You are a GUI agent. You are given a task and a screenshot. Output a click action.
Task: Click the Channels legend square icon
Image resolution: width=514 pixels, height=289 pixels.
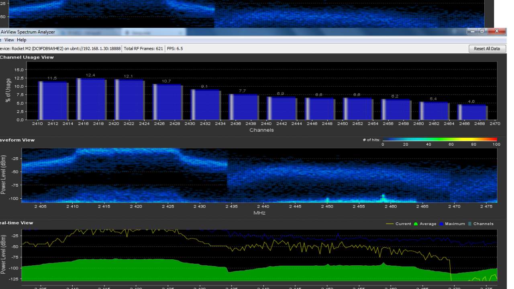469,224
